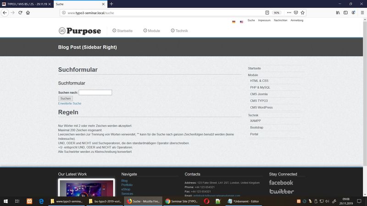The width and height of the screenshot is (367, 206).
Task: Open bu-typo3-2019 folder in taskbar
Action: pyautogui.click(x=106, y=201)
